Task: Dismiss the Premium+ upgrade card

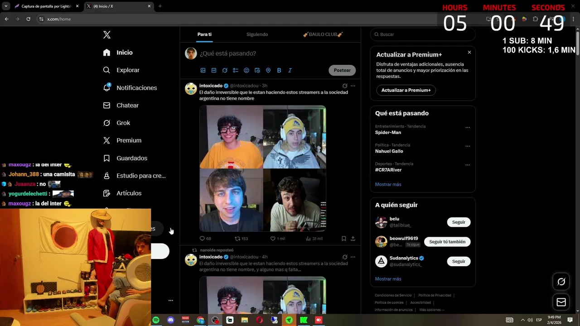Action: [469, 53]
